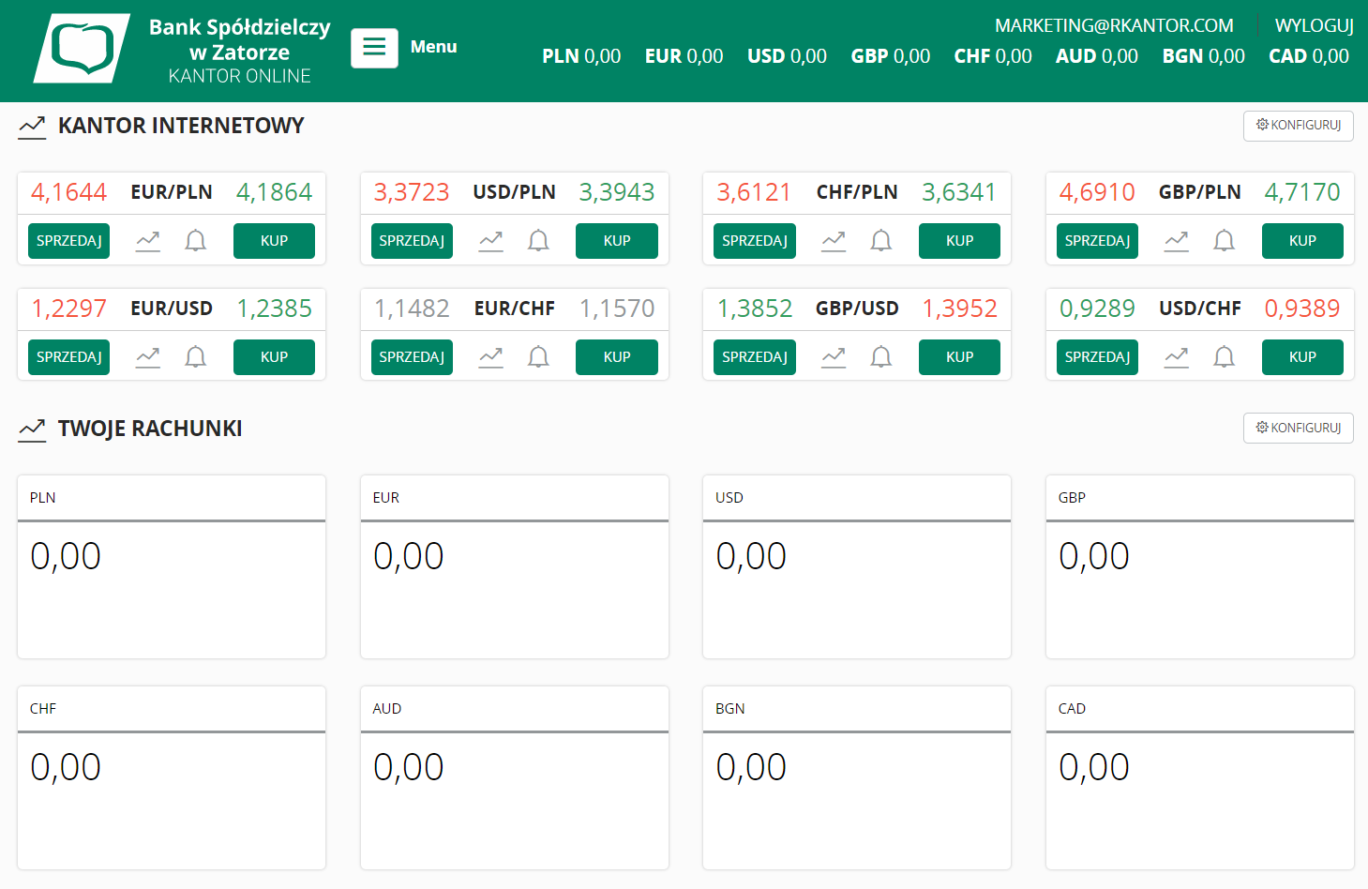Open the USD/CHF chart icon
1368x889 pixels.
pos(1176,357)
